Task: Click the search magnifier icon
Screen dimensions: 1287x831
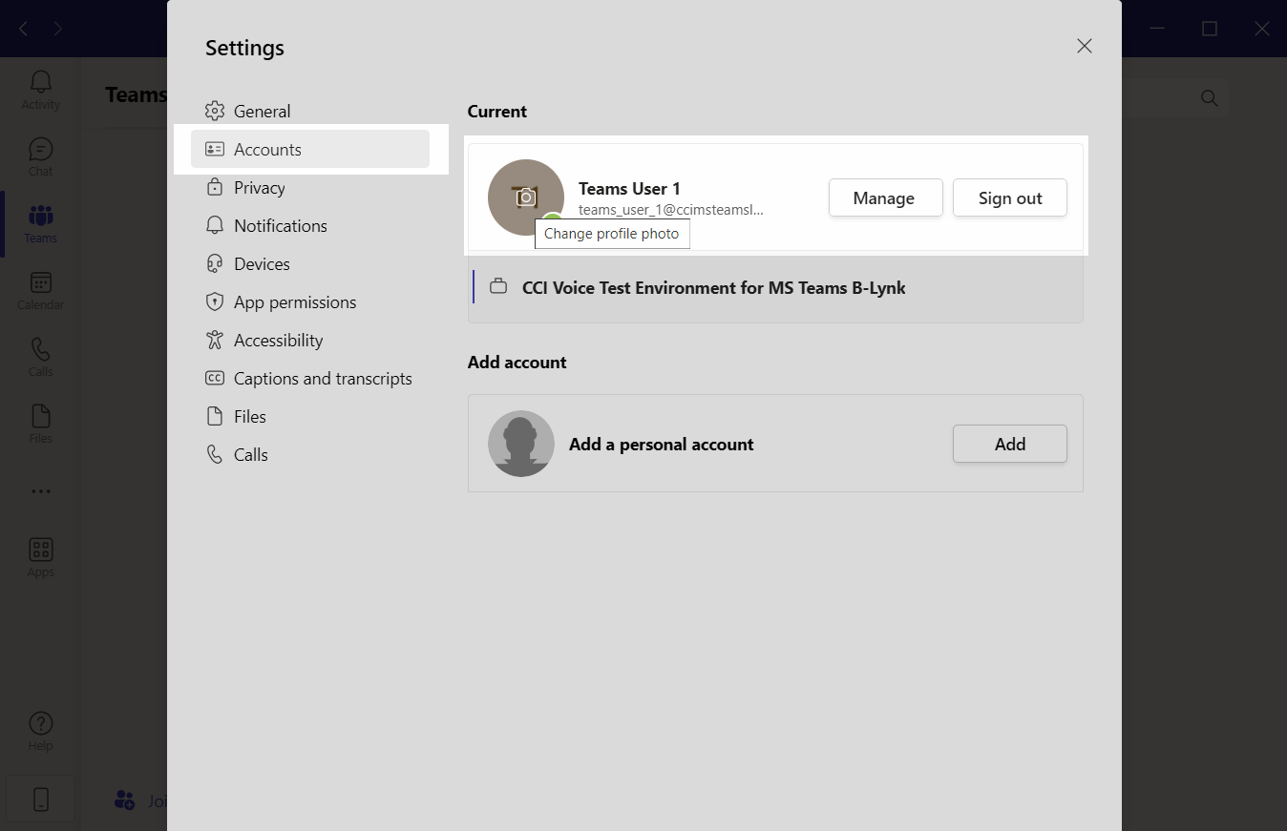Action: pos(1209,98)
